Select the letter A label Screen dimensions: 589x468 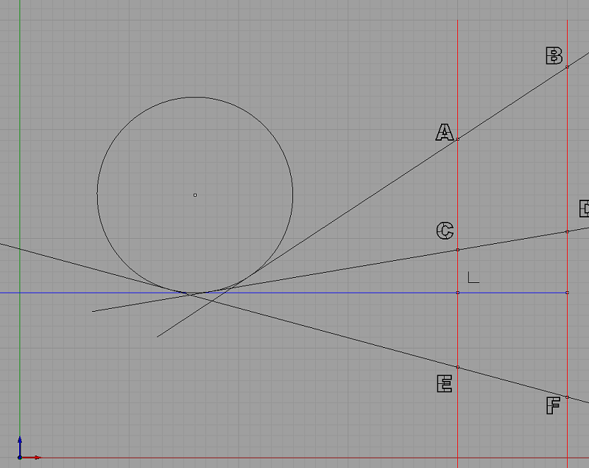(x=445, y=133)
